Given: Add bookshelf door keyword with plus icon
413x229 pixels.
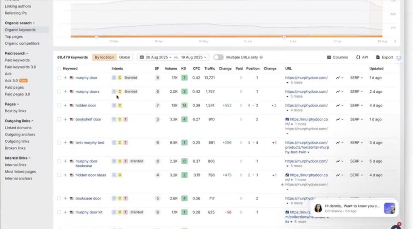Looking at the screenshot, I should 65,119.
